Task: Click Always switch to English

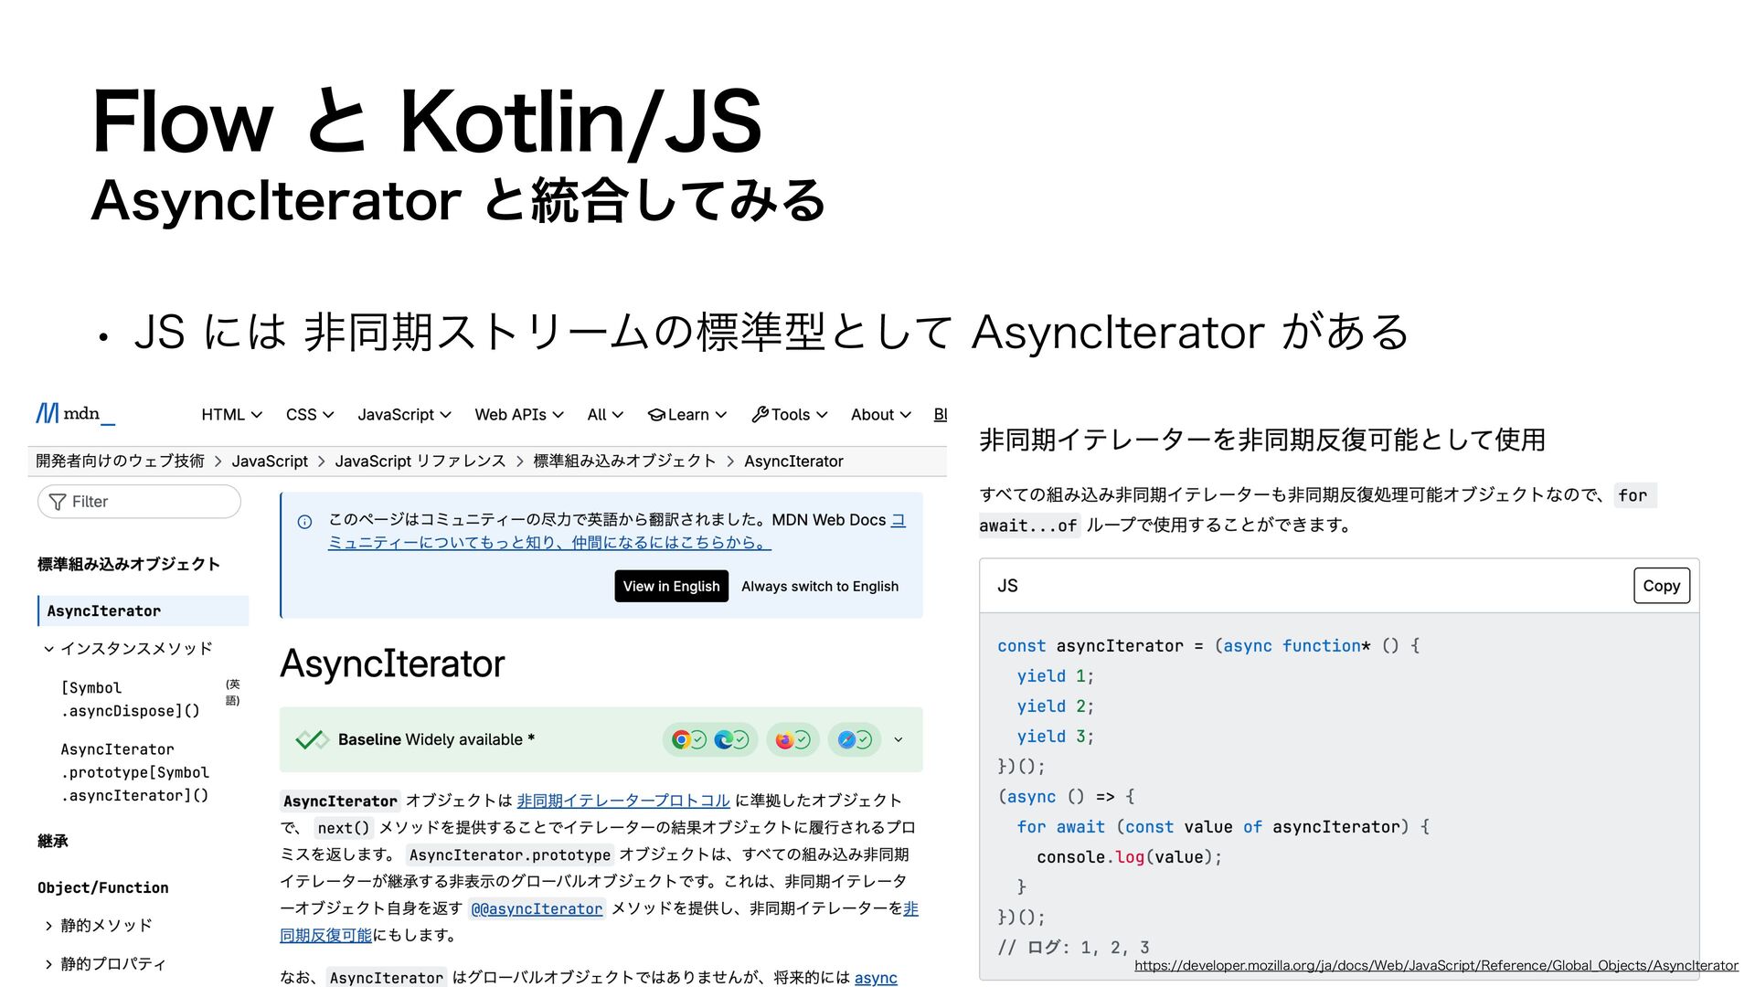Action: 820,587
